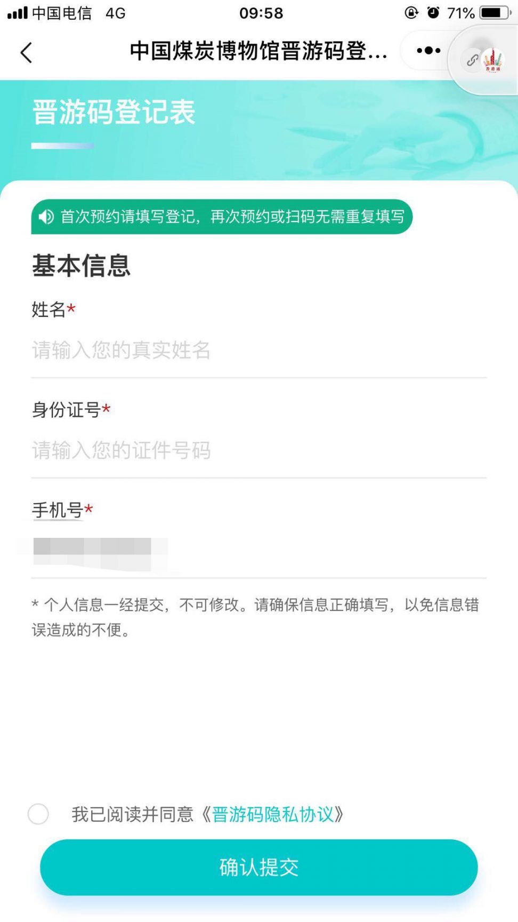Screen dimensions: 518x922
Task: Tap the 09:58 clock in status bar
Action: tap(261, 13)
